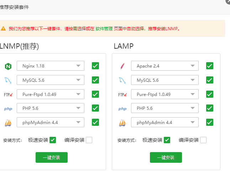Open the 软件管理 green link
This screenshot has width=230, height=172.
pos(104,28)
